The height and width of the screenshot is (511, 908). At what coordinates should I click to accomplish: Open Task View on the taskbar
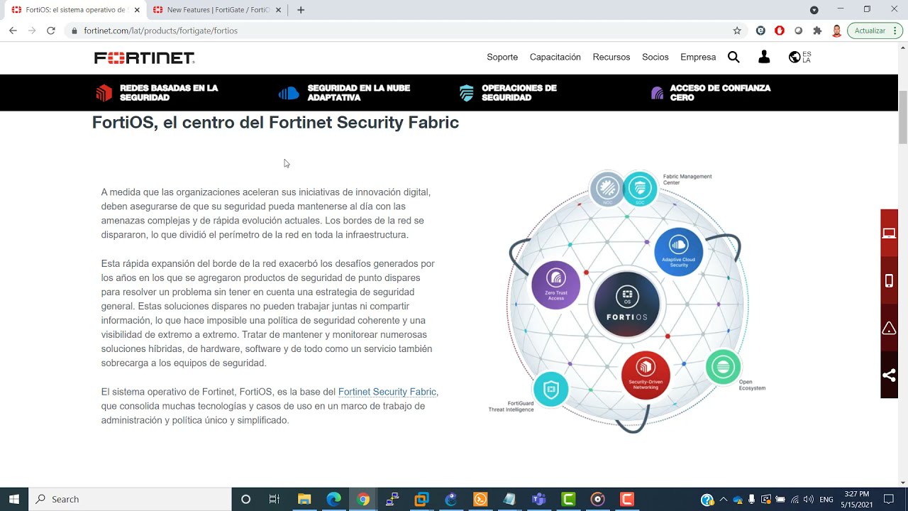coord(275,500)
